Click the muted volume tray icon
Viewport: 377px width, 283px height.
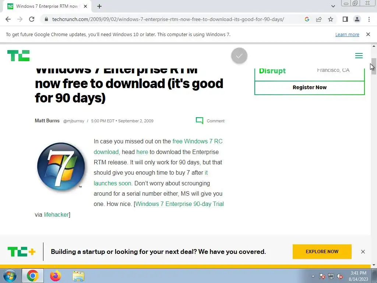click(x=340, y=276)
